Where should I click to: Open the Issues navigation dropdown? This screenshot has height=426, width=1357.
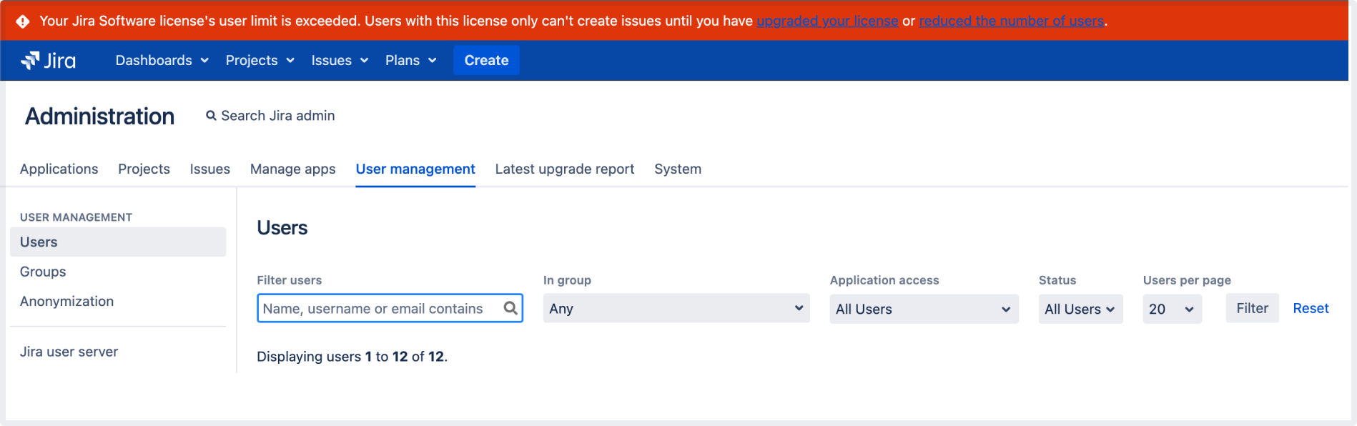click(x=340, y=61)
